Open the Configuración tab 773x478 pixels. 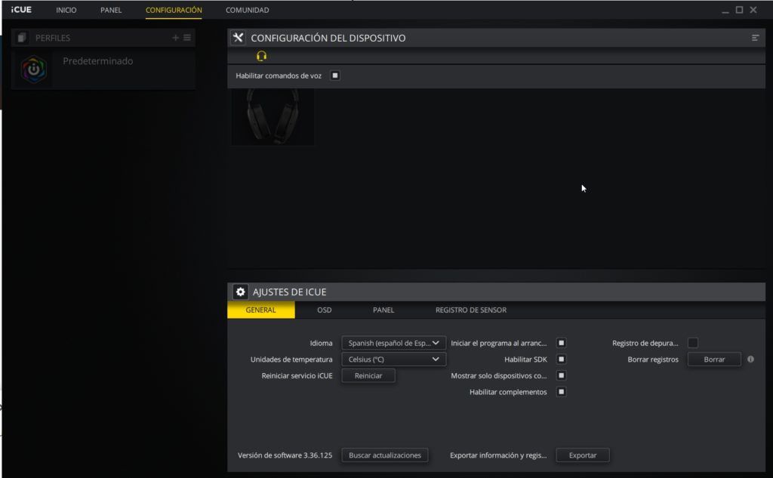point(174,10)
